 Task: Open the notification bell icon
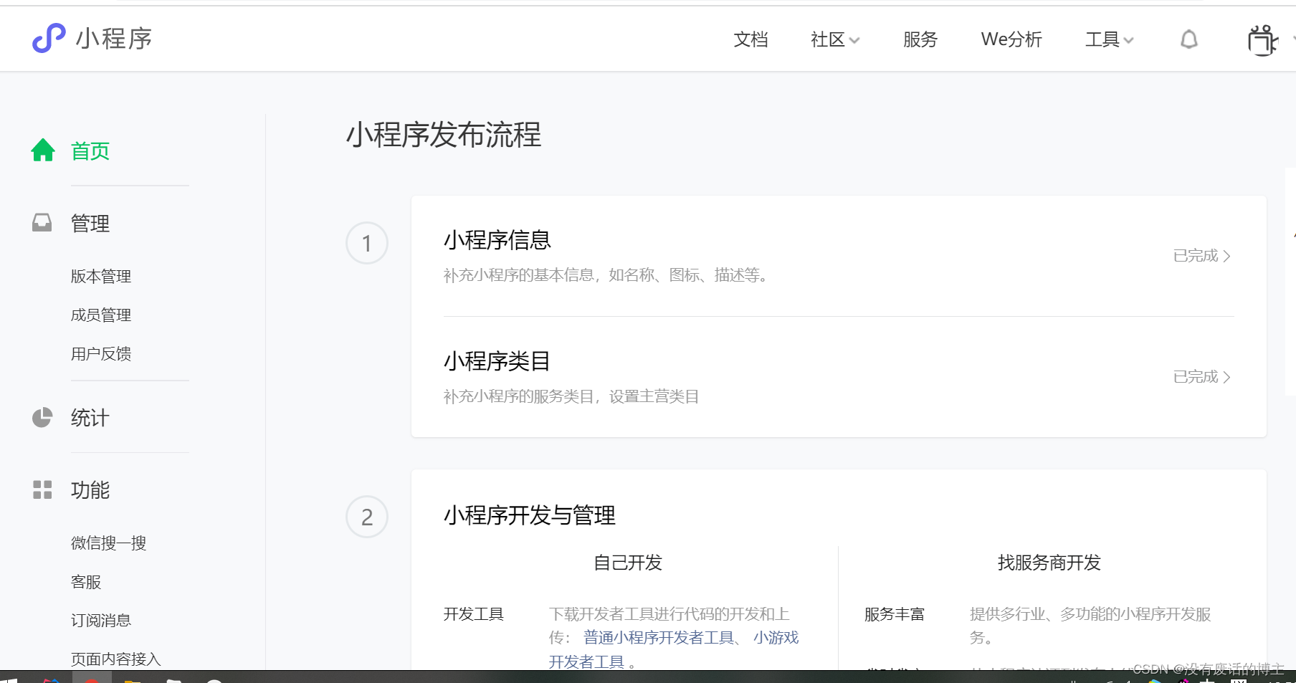point(1189,39)
